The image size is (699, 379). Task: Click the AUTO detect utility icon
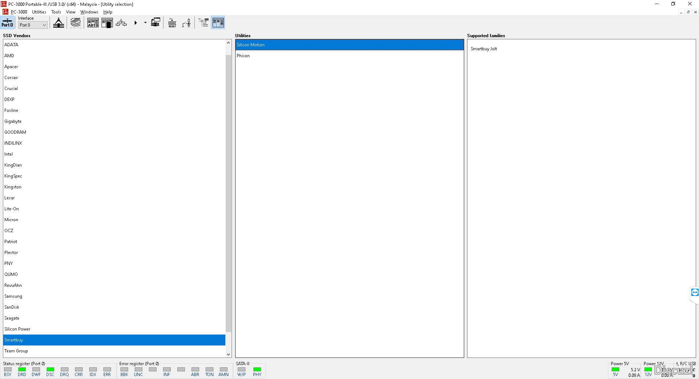[93, 23]
